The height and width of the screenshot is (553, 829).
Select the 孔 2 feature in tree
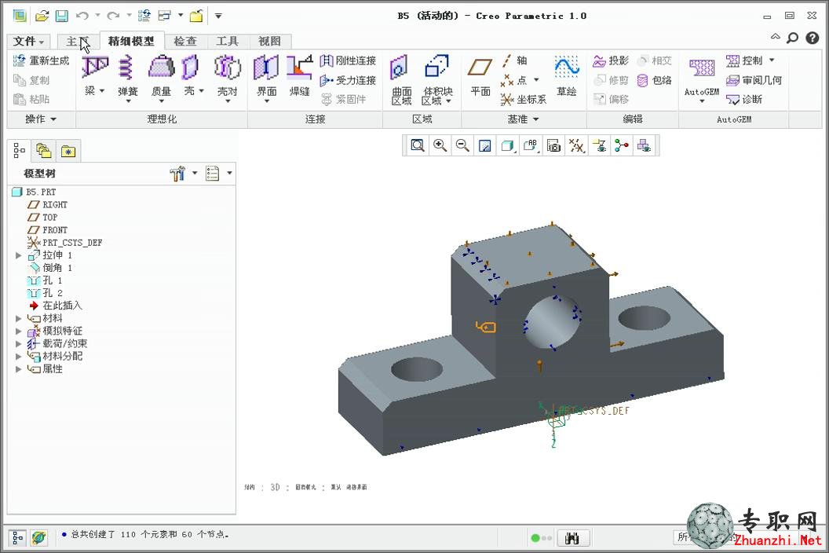click(45, 293)
